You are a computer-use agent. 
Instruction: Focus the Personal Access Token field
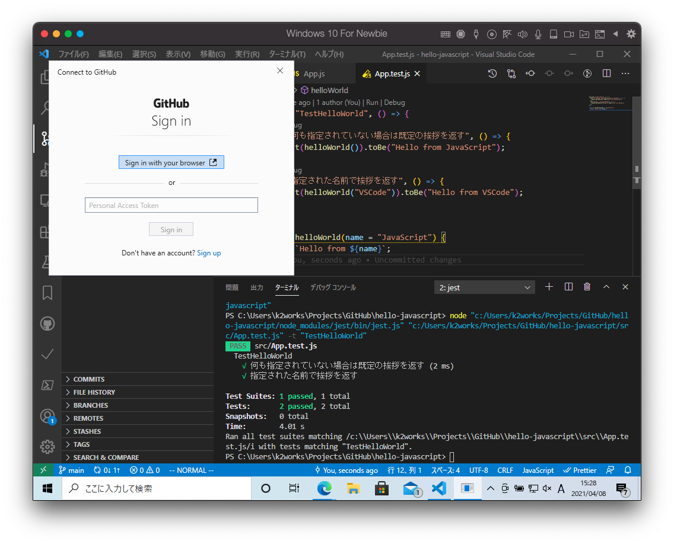click(x=171, y=206)
